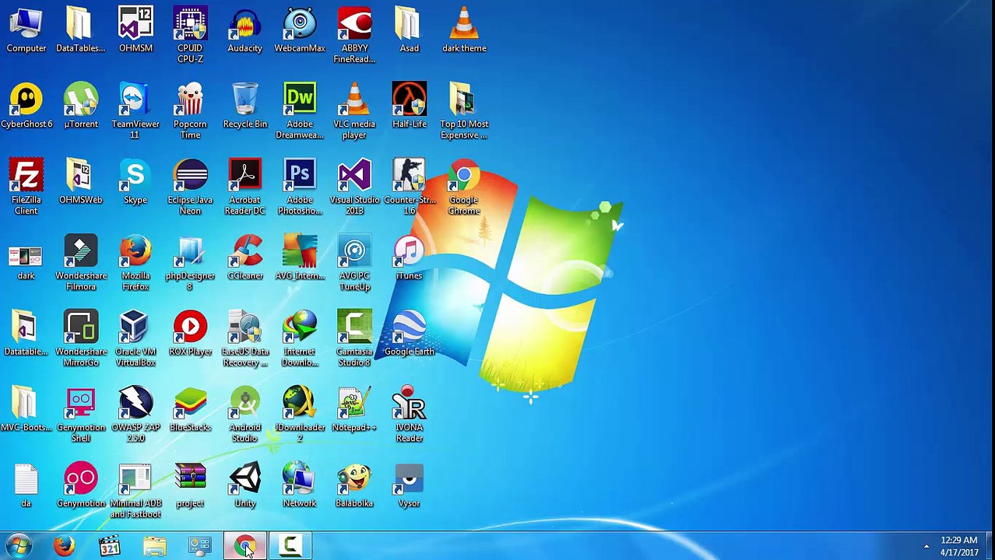This screenshot has height=560, width=995.
Task: Select Visual Studio 2013 icon
Action: coord(354,187)
